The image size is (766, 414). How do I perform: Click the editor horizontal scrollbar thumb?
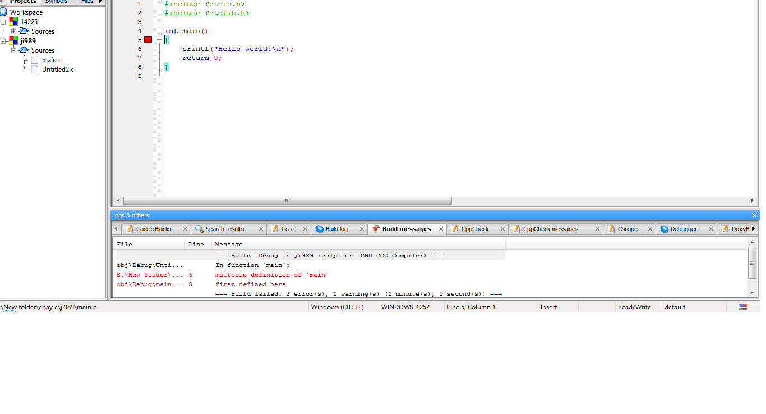(287, 200)
